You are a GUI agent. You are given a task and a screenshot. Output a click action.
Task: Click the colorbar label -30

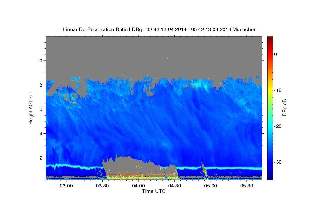click(x=278, y=162)
